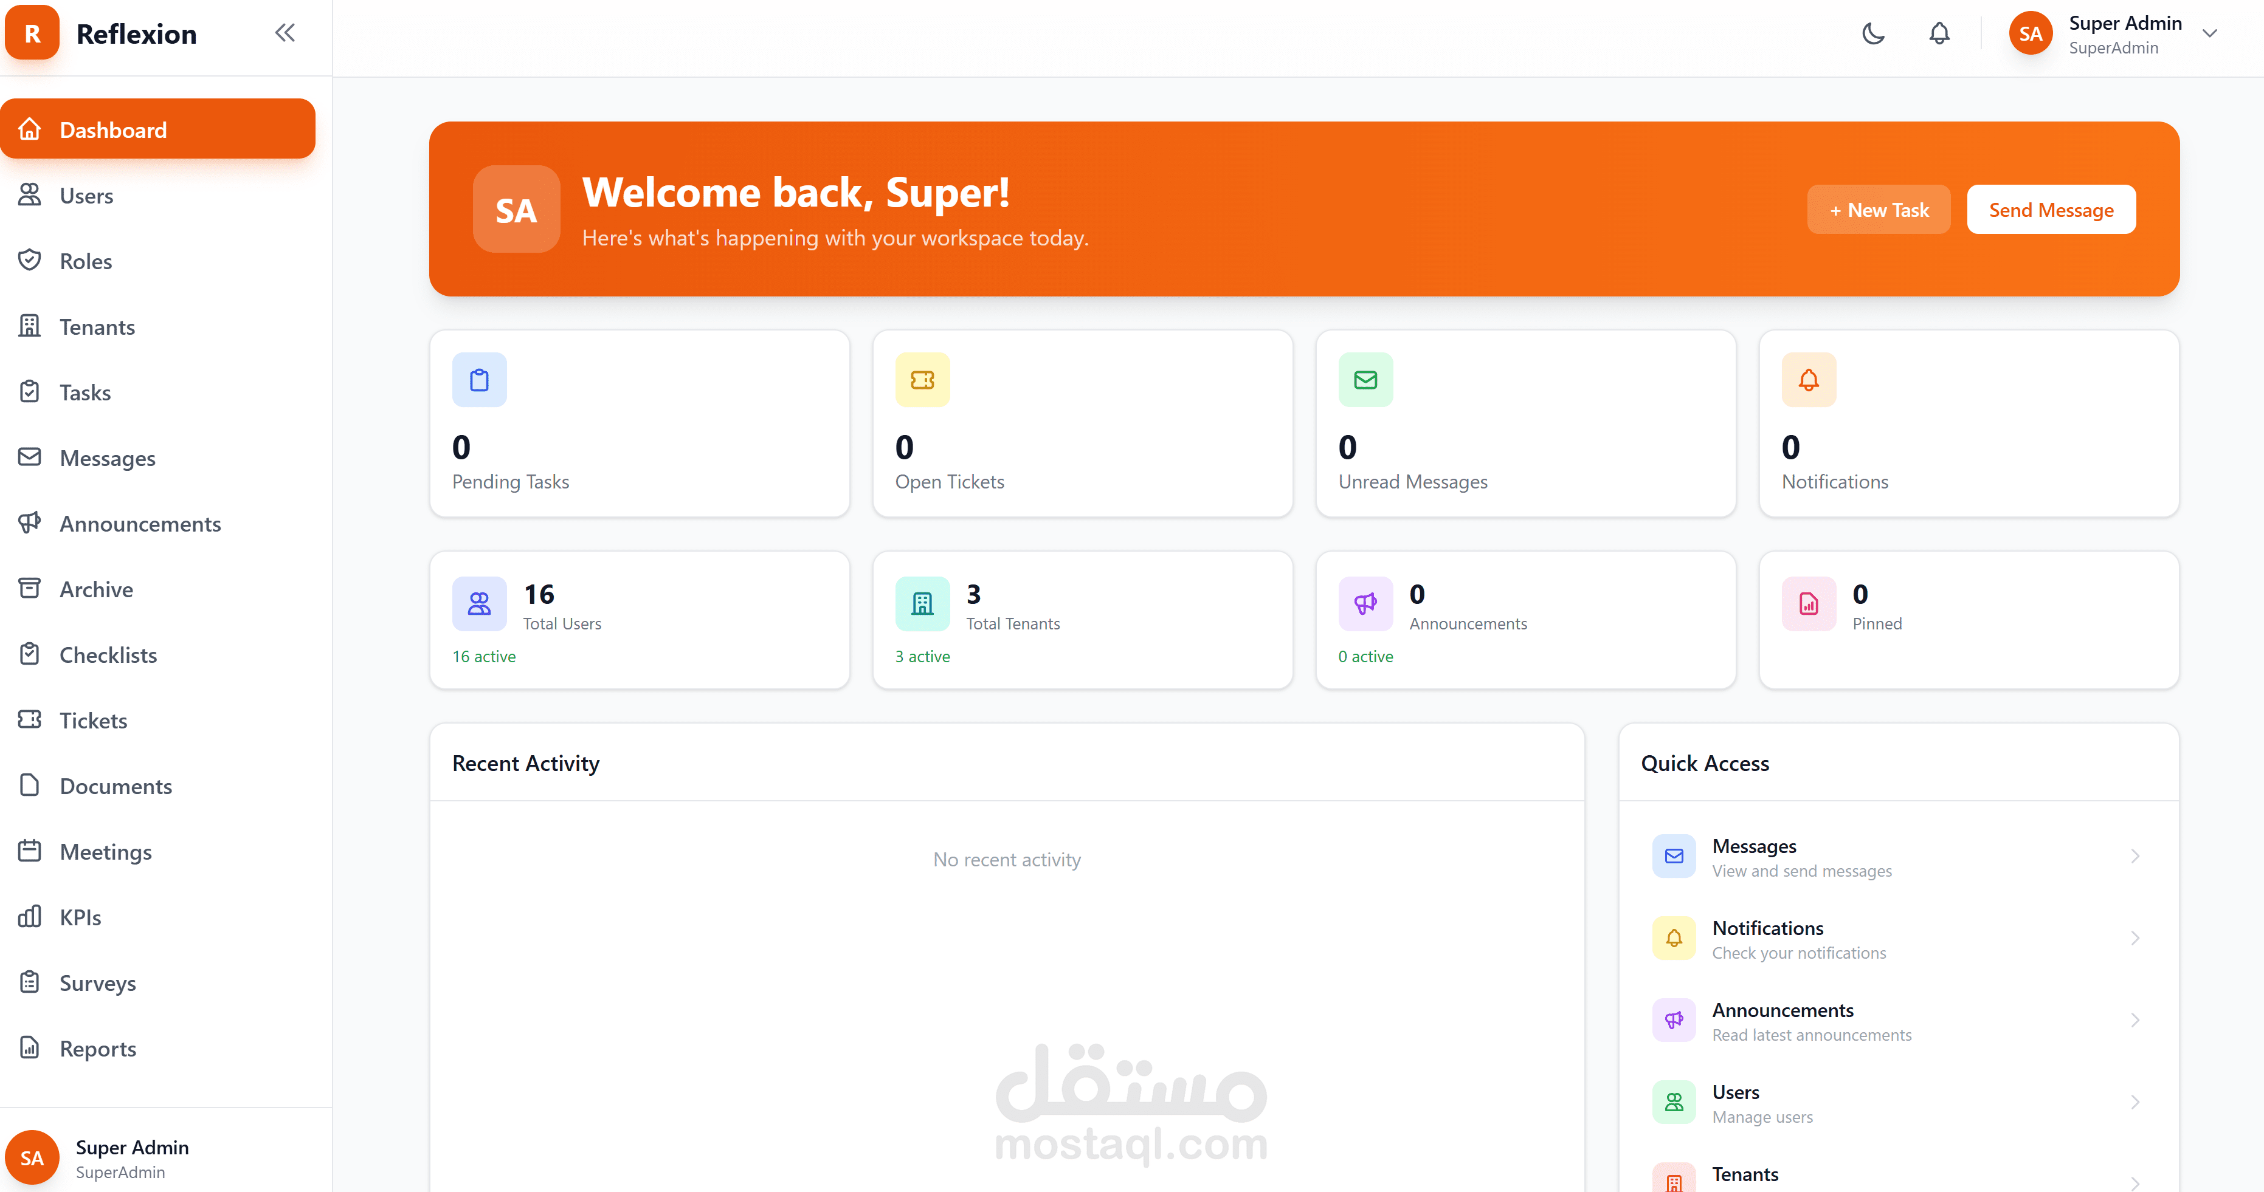Click the Unread Messages envelope icon
The width and height of the screenshot is (2264, 1192).
click(1365, 380)
